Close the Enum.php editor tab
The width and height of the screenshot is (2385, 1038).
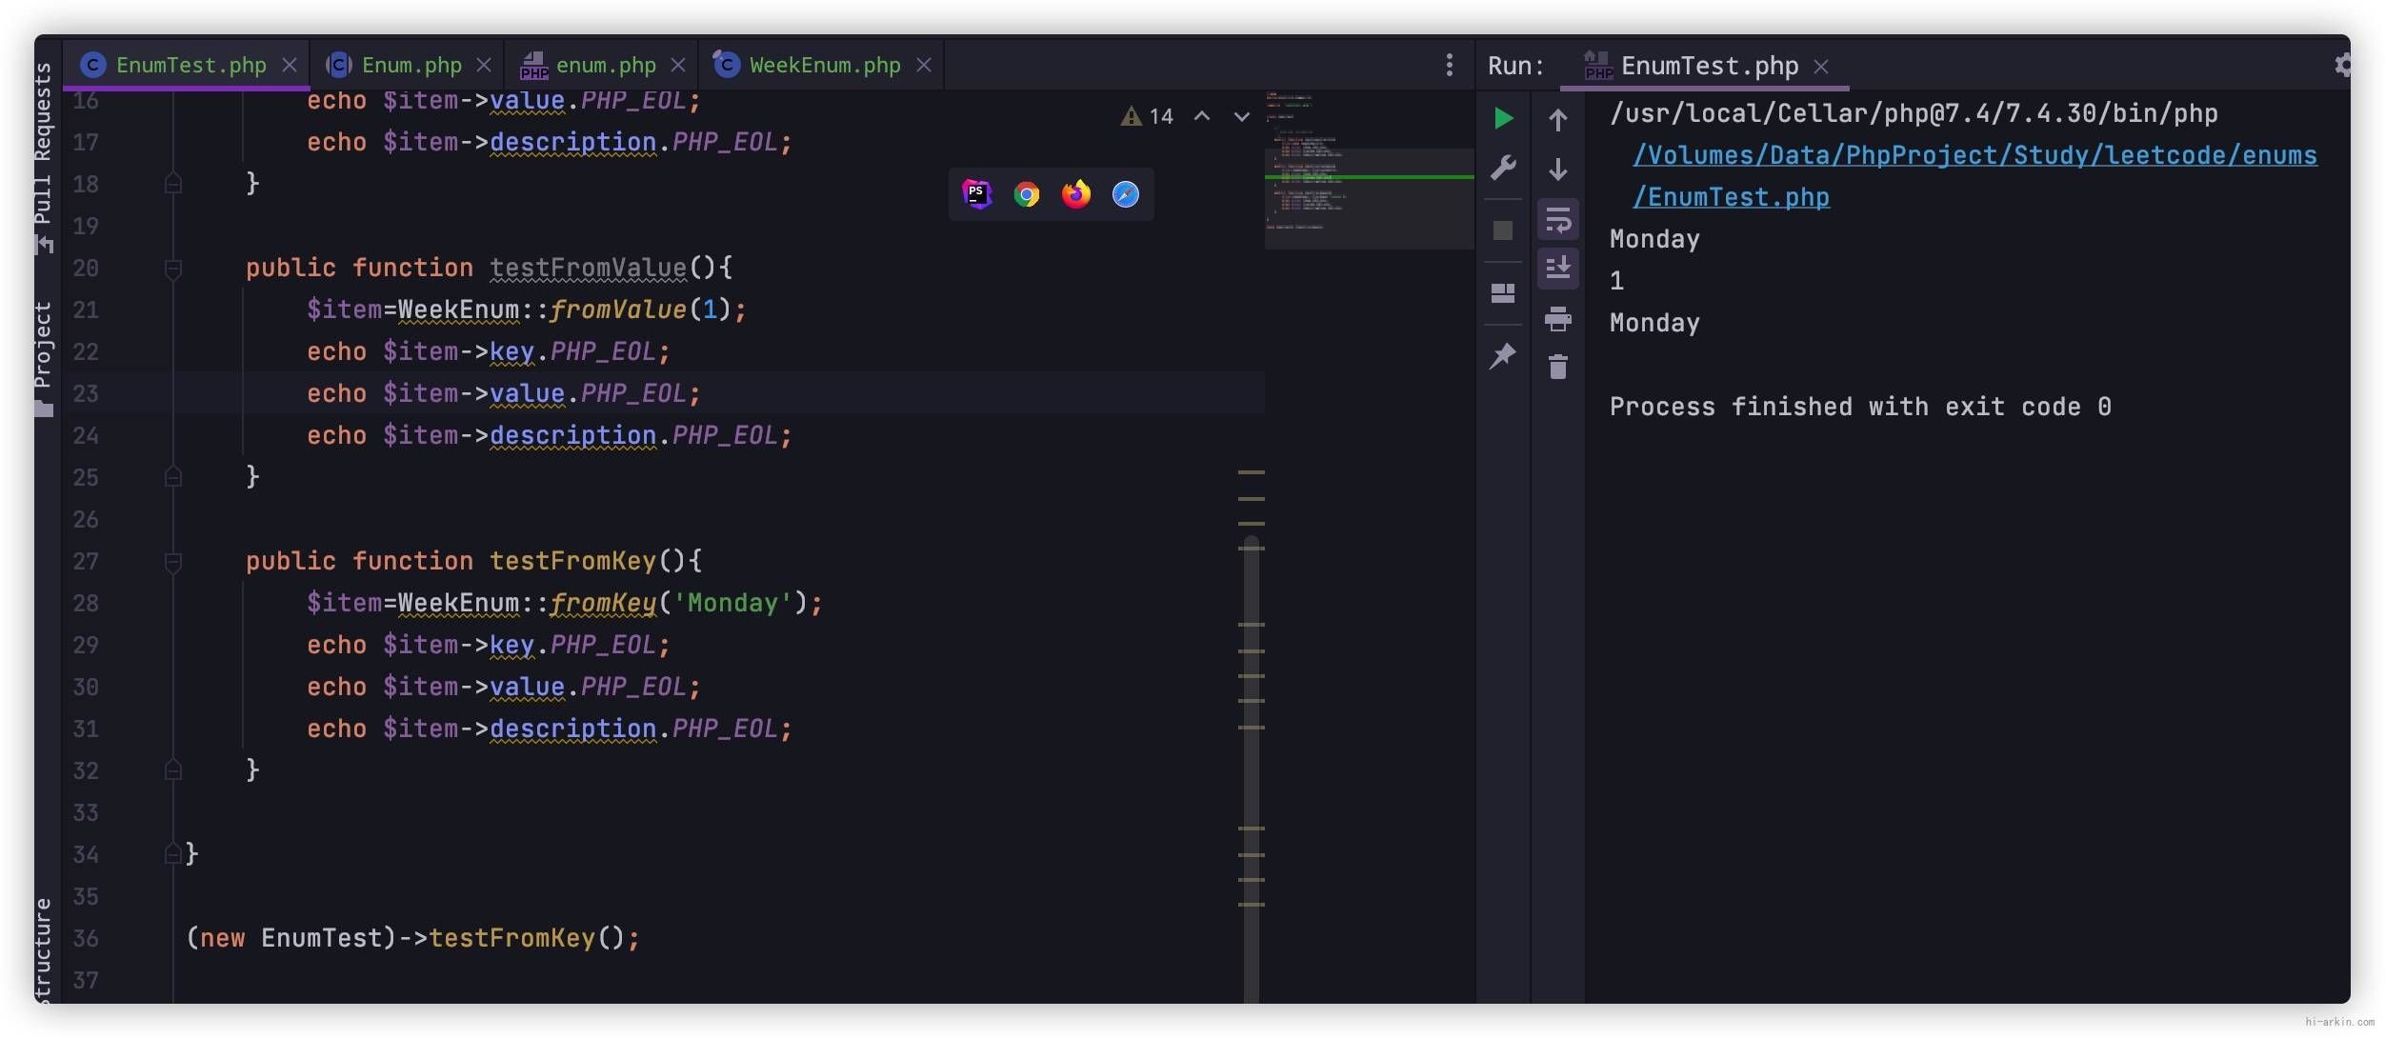point(484,65)
